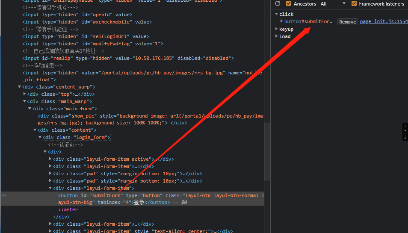Open the page_init.js:1554 source link
Image resolution: width=408 pixels, height=233 pixels.
tap(384, 21)
